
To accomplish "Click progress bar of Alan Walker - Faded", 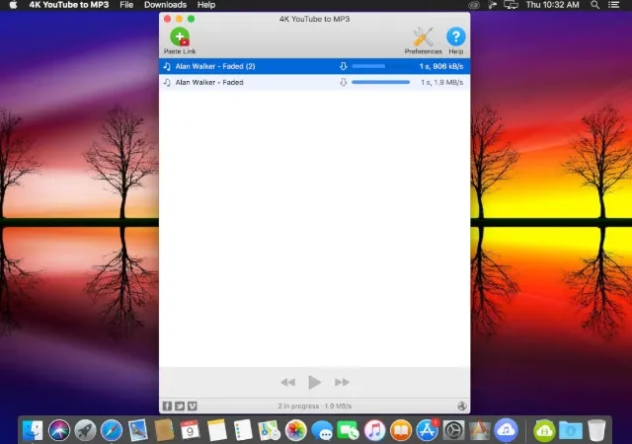I will tap(380, 82).
